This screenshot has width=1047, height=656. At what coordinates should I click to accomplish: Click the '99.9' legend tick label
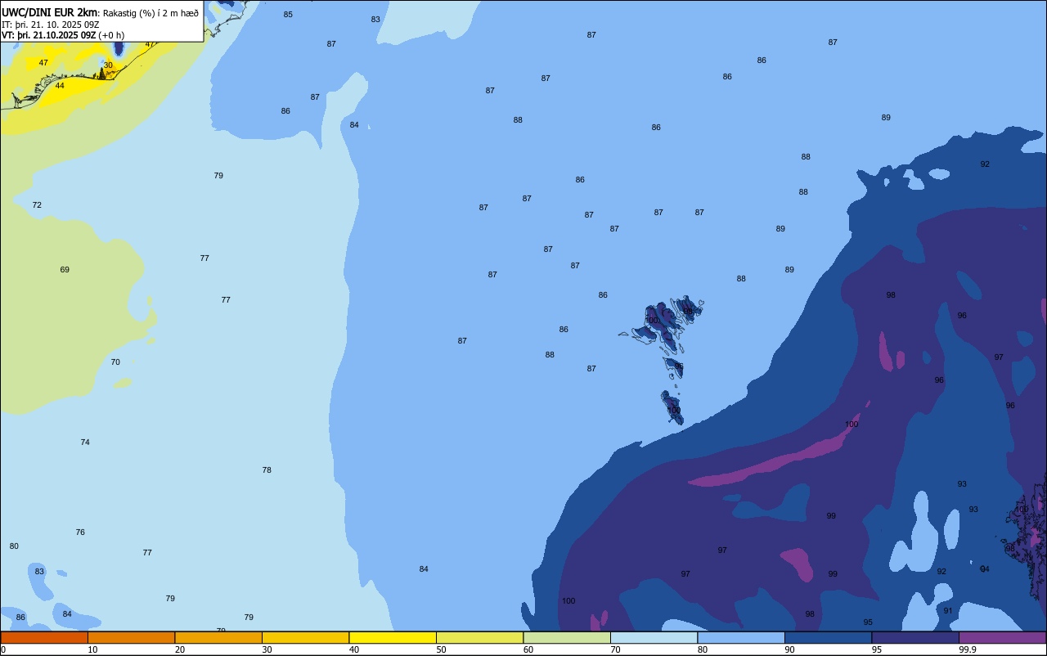point(968,649)
